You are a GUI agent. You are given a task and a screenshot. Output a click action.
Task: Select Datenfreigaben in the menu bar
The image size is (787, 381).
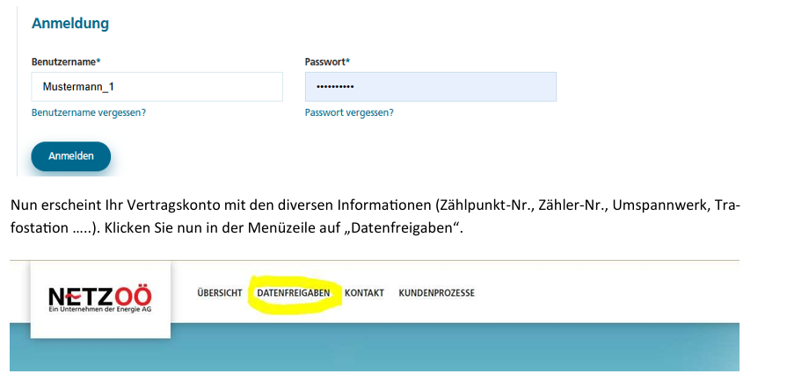coord(293,293)
